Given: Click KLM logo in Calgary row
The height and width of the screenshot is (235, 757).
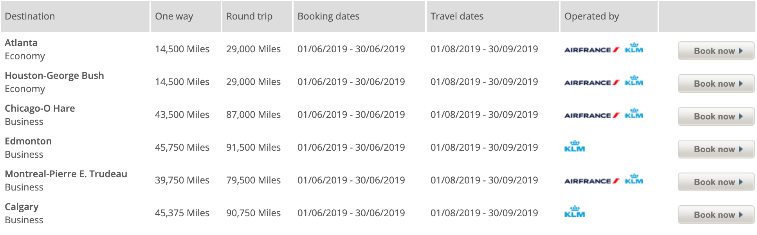Looking at the screenshot, I should (575, 212).
